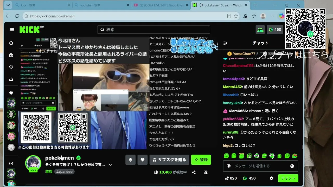This screenshot has height=187, width=333.
Task: Switch to the LOOPA LIVE 24/7 tab
Action: [161, 5]
